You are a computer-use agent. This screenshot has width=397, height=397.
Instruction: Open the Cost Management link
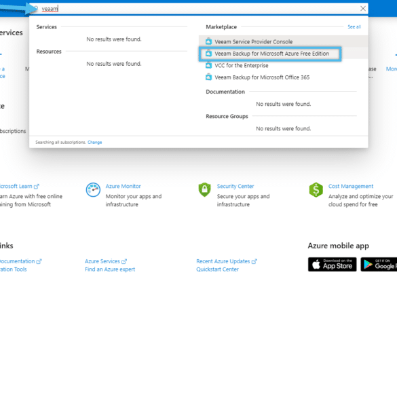[x=351, y=186]
